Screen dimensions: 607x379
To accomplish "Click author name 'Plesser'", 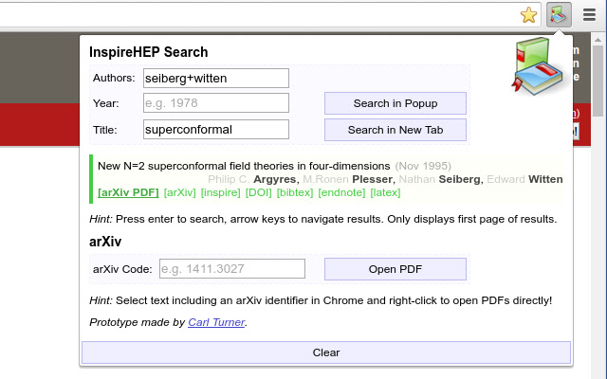I will coord(374,179).
